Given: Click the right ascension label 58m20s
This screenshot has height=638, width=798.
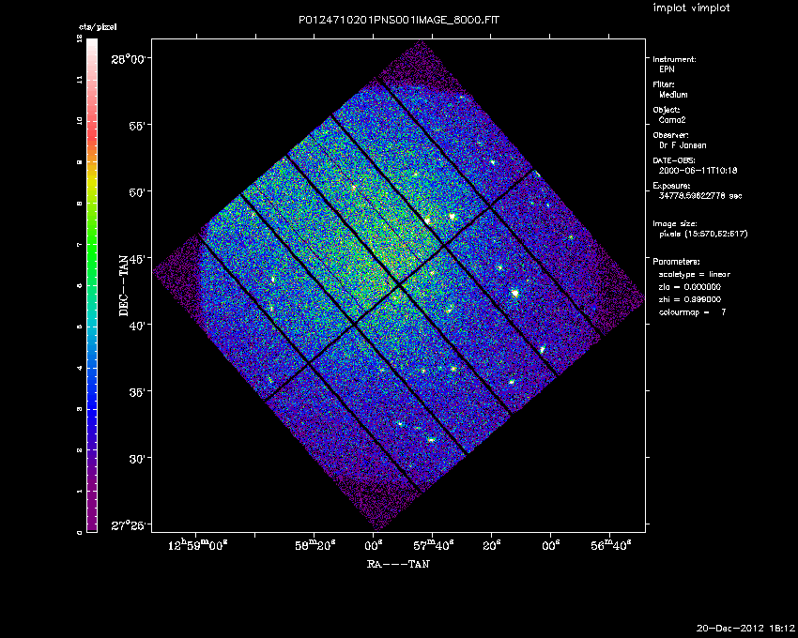Looking at the screenshot, I should [x=315, y=545].
